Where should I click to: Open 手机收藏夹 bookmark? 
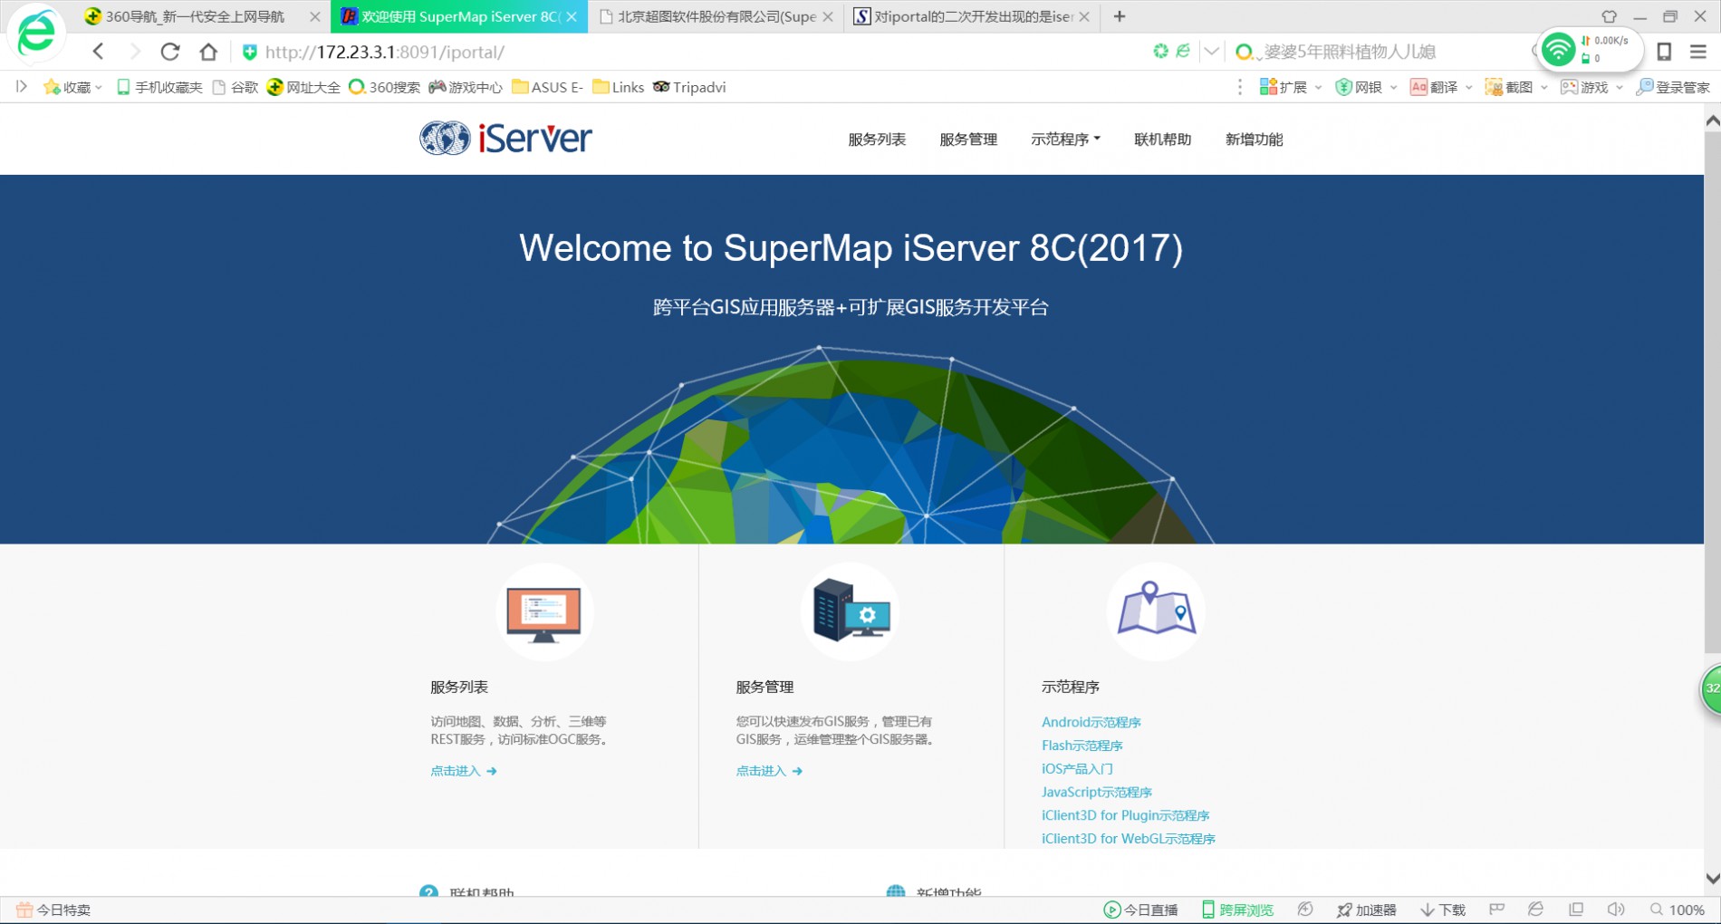click(x=159, y=87)
